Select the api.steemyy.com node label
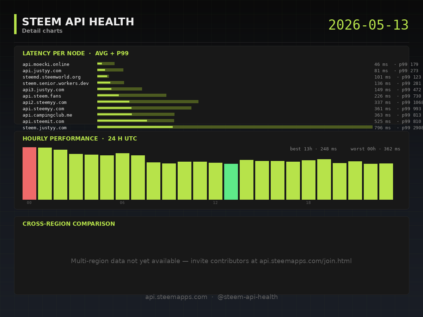Screen dimensions: 423x317 pos(43,109)
